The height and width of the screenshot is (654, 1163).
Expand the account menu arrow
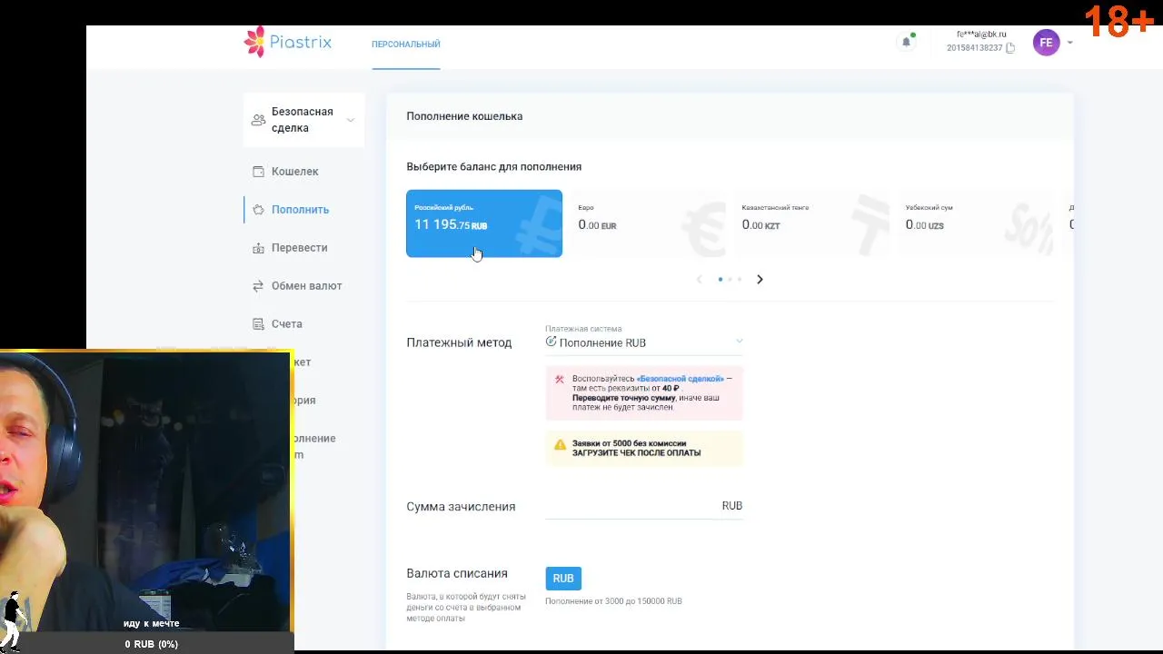1069,43
